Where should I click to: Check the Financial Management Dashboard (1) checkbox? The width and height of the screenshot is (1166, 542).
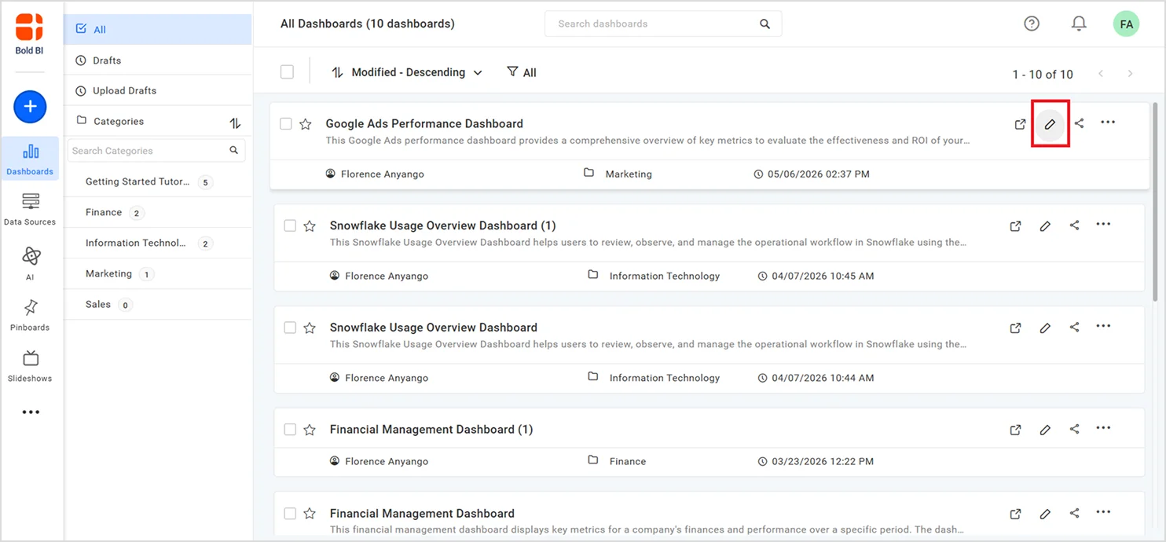click(290, 430)
